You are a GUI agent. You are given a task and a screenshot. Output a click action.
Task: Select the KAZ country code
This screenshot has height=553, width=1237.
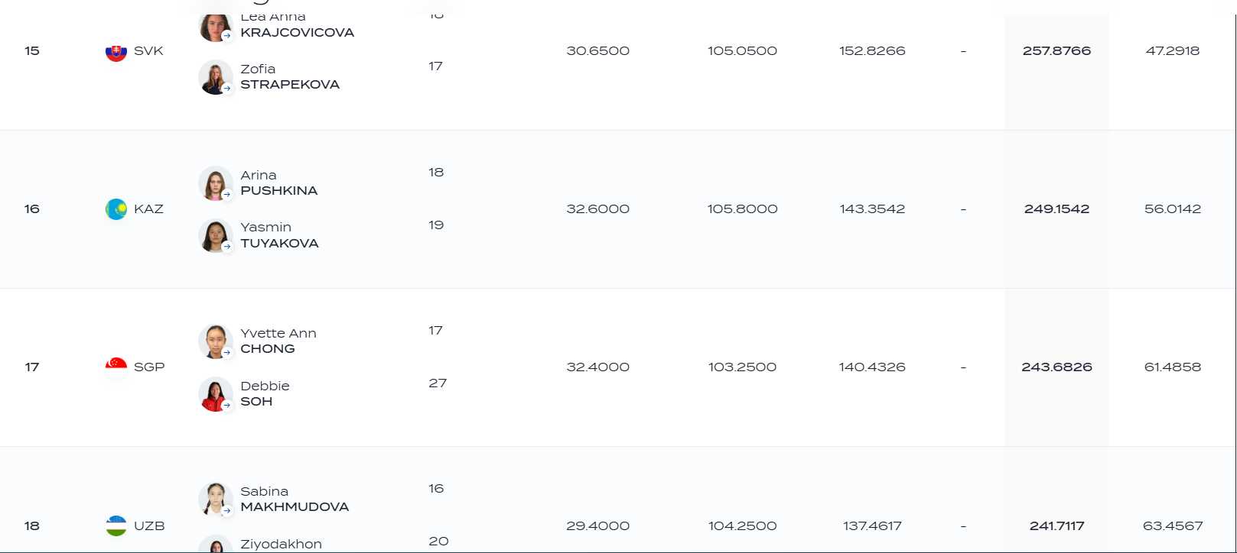[148, 209]
